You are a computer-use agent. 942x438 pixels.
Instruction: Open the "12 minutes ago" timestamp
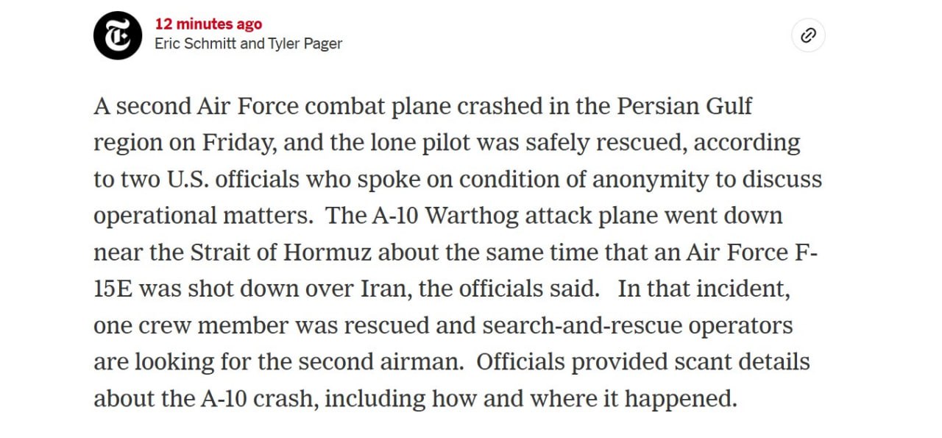[208, 24]
